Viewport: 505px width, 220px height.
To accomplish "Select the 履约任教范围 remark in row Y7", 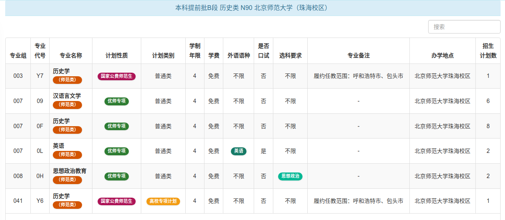I will [x=359, y=76].
